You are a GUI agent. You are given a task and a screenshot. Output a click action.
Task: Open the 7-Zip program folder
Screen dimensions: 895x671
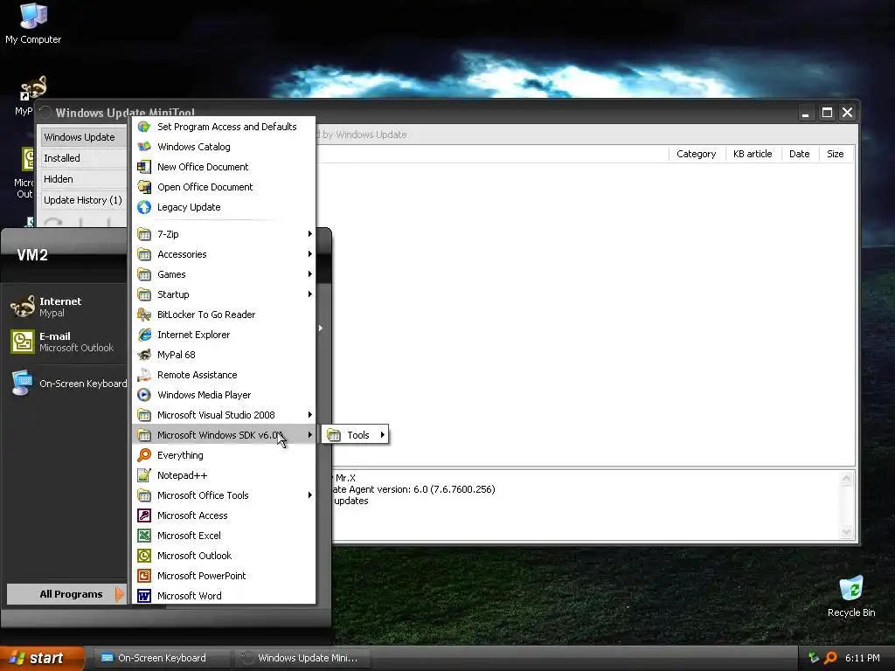point(224,234)
